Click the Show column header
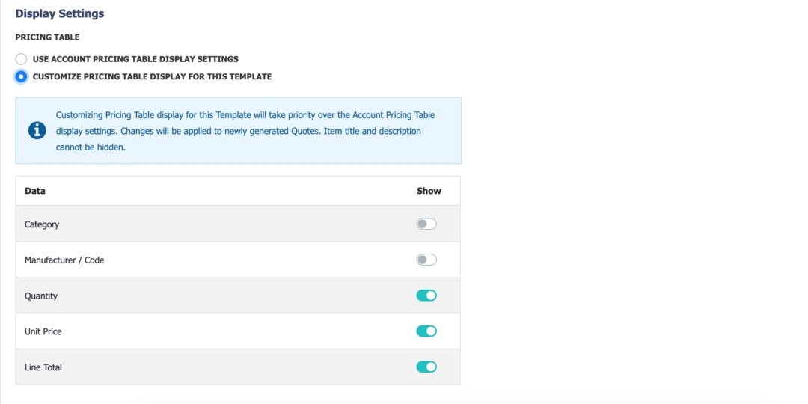The height and width of the screenshot is (404, 808). tap(429, 191)
